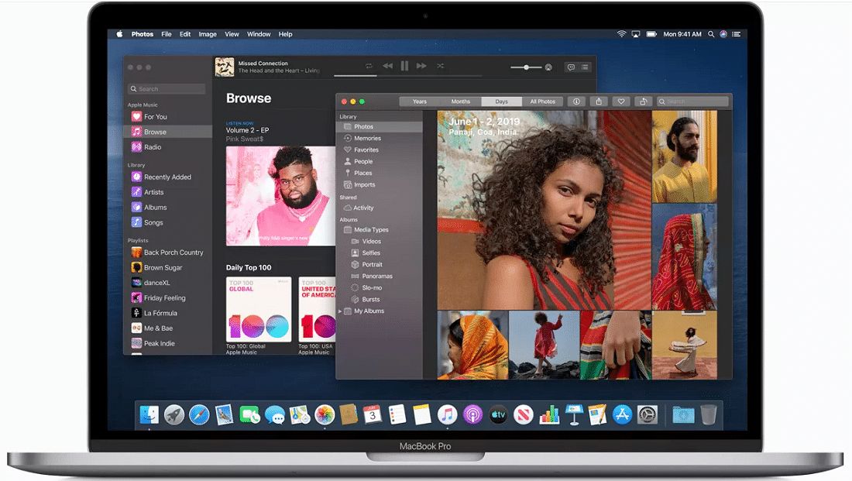Viewport: 852px width, 481px height.
Task: Open Messages speech bubble in the Dock
Action: (x=275, y=415)
